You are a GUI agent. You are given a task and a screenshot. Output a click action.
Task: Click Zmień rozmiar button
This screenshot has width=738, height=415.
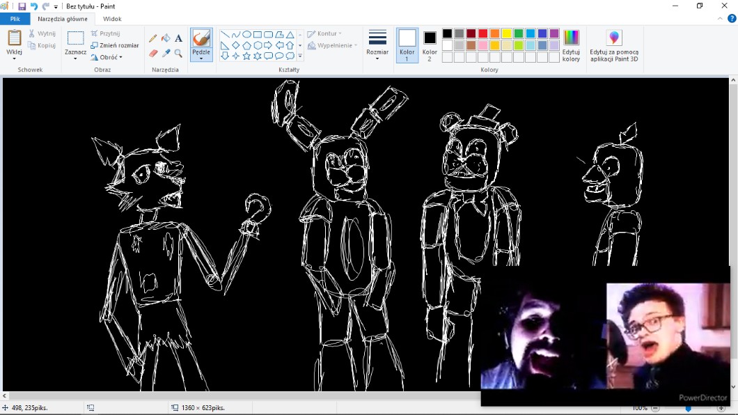115,45
